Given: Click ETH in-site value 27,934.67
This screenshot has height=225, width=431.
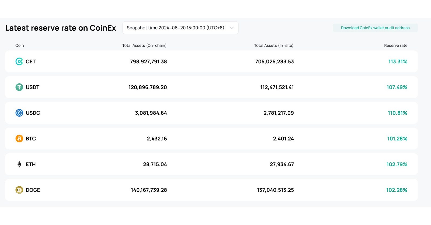Looking at the screenshot, I should [x=282, y=164].
